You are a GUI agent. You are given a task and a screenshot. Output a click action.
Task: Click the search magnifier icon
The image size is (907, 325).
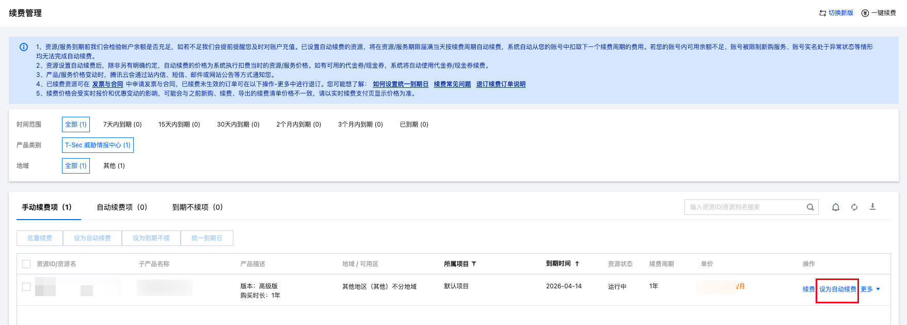[x=810, y=207]
